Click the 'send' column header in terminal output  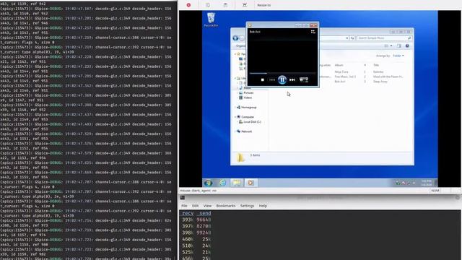tap(205, 213)
